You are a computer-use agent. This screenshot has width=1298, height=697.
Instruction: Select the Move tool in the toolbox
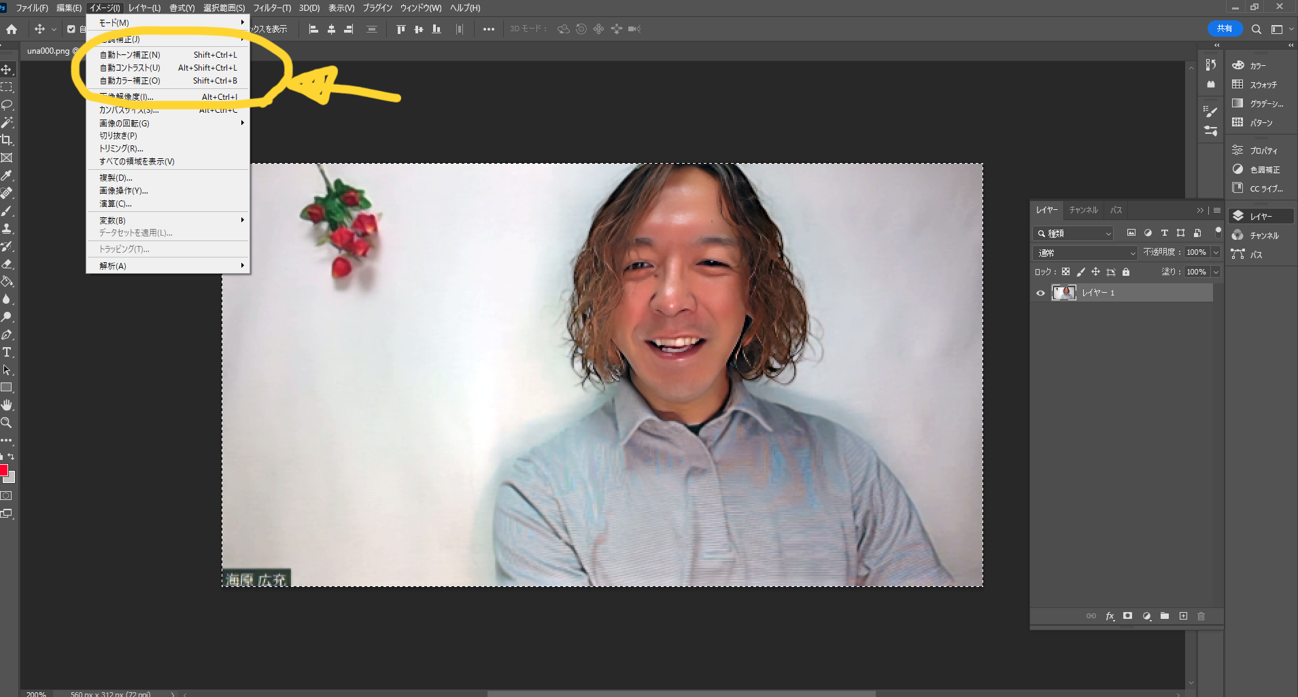(x=7, y=70)
